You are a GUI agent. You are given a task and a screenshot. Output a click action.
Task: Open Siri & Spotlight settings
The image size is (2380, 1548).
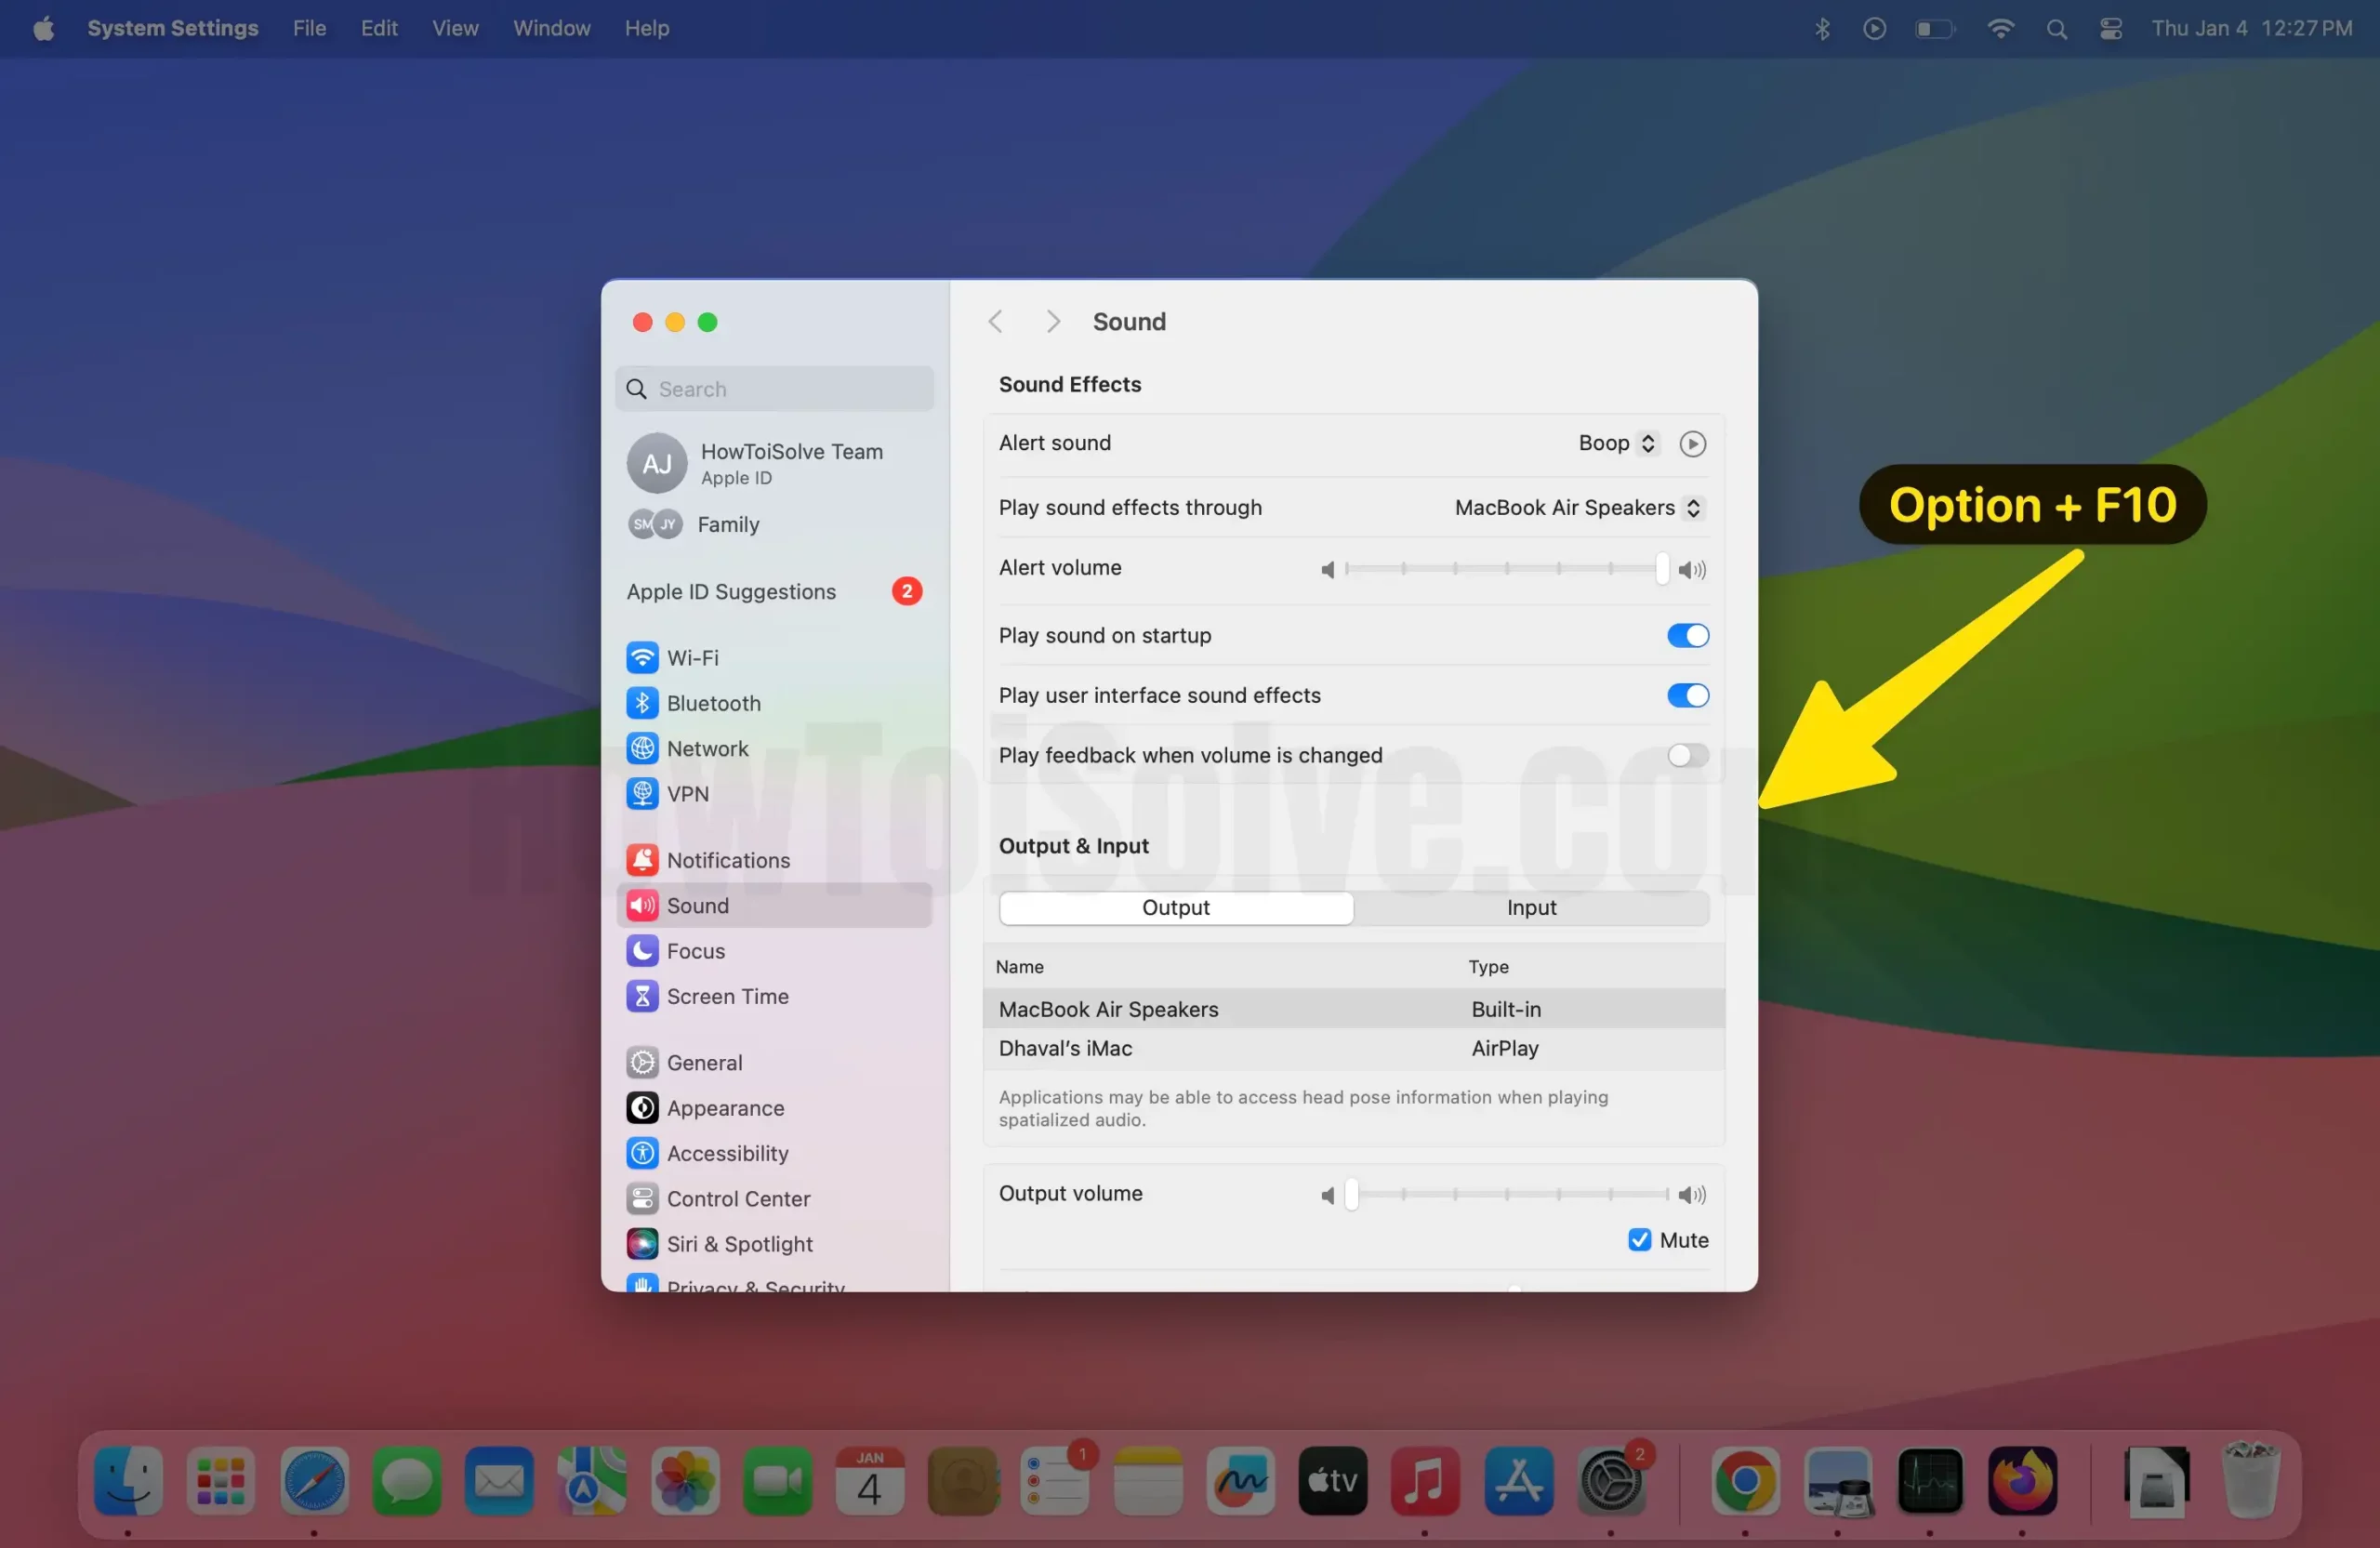pos(740,1244)
